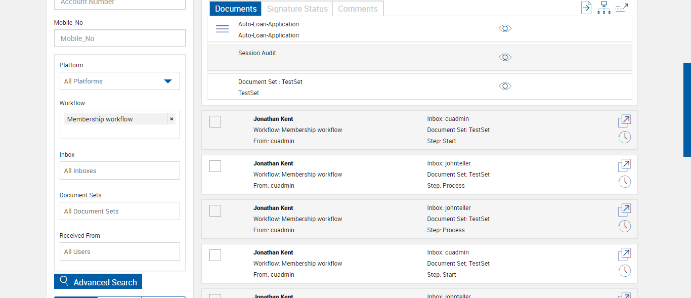View Session Audit via eye icon
The image size is (691, 298).
[x=505, y=57]
